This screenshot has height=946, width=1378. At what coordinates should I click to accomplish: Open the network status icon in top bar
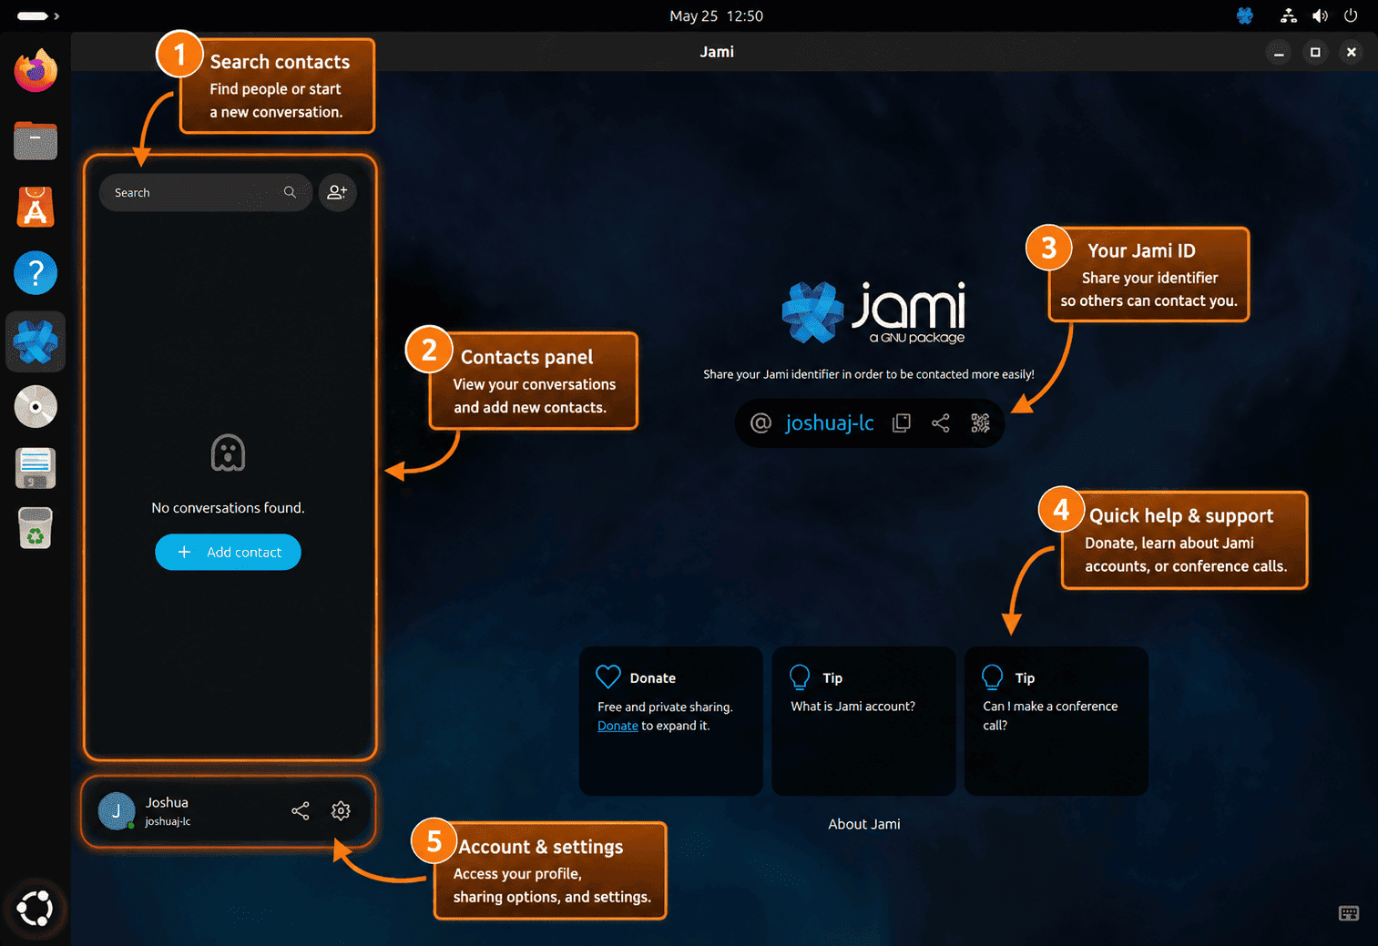1289,15
